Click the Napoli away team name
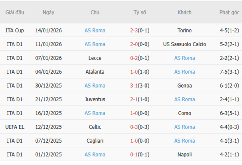The height and width of the screenshot is (165, 242). pyautogui.click(x=185, y=155)
